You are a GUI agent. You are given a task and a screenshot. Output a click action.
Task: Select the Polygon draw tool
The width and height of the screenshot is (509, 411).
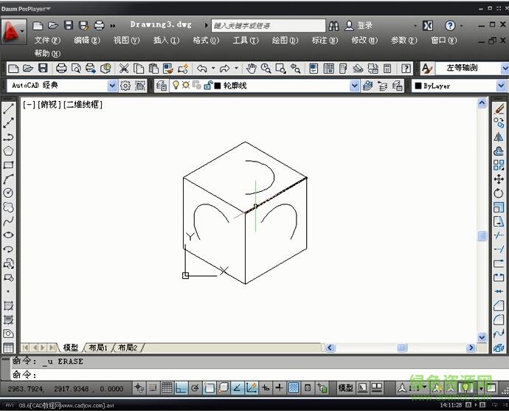coord(8,151)
